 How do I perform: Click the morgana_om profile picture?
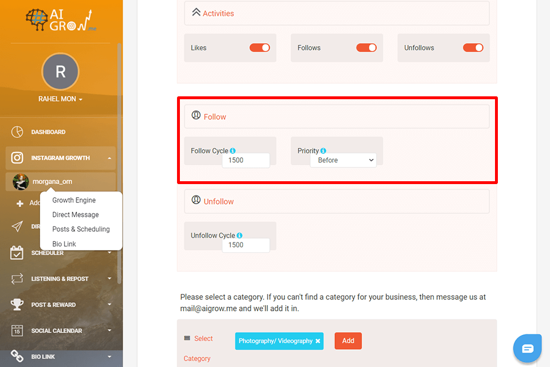pos(21,182)
